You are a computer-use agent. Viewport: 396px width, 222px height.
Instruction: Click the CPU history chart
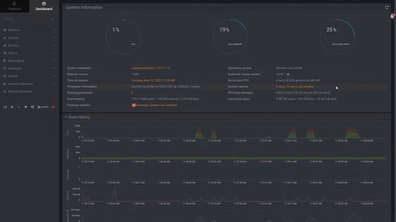click(x=234, y=132)
